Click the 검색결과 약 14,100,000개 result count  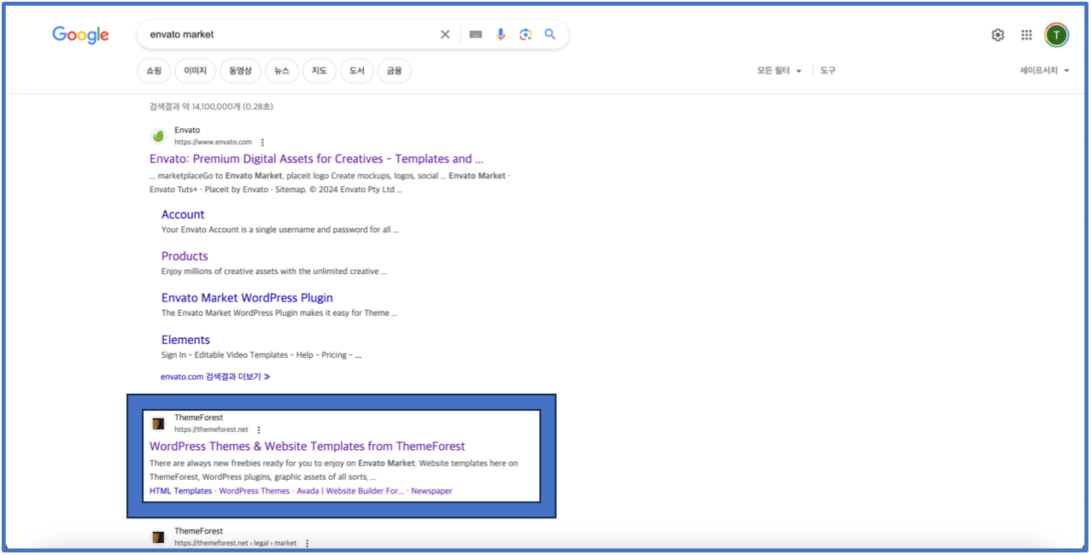[211, 107]
